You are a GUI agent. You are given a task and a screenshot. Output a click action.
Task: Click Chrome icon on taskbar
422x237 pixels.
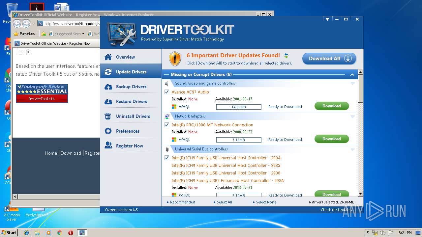(x=59, y=233)
